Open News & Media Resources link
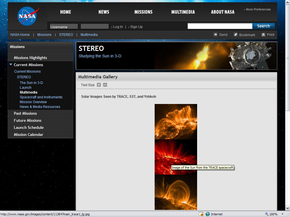290x217 pixels. [40, 107]
